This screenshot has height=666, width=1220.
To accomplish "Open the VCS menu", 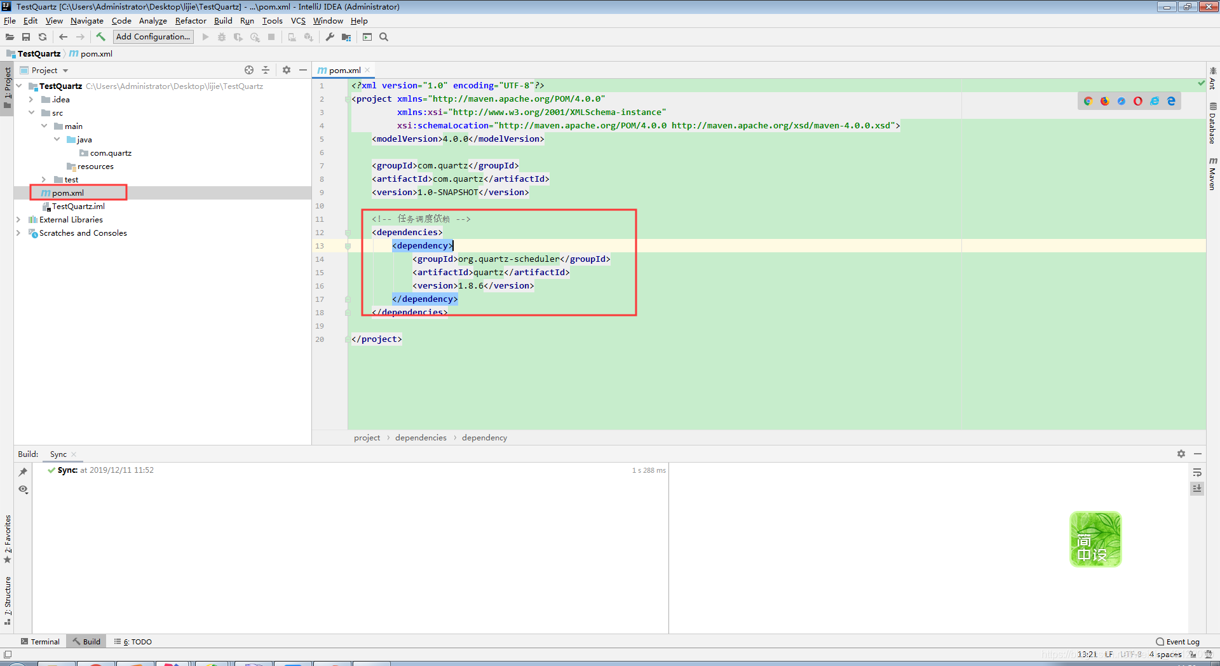I will click(x=298, y=20).
